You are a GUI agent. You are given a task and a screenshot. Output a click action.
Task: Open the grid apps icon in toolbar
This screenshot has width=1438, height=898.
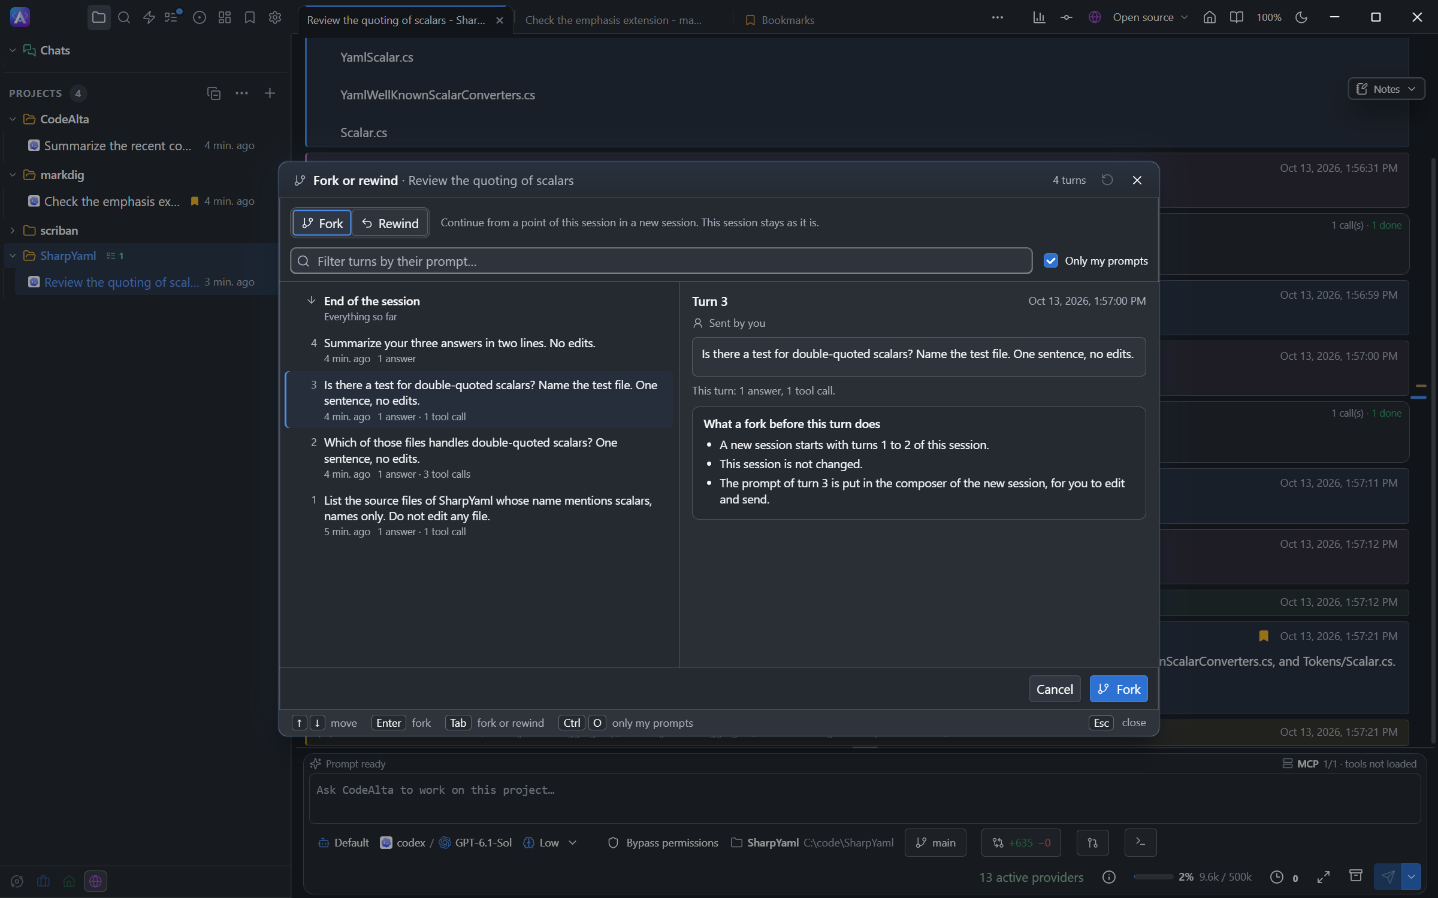click(x=225, y=17)
